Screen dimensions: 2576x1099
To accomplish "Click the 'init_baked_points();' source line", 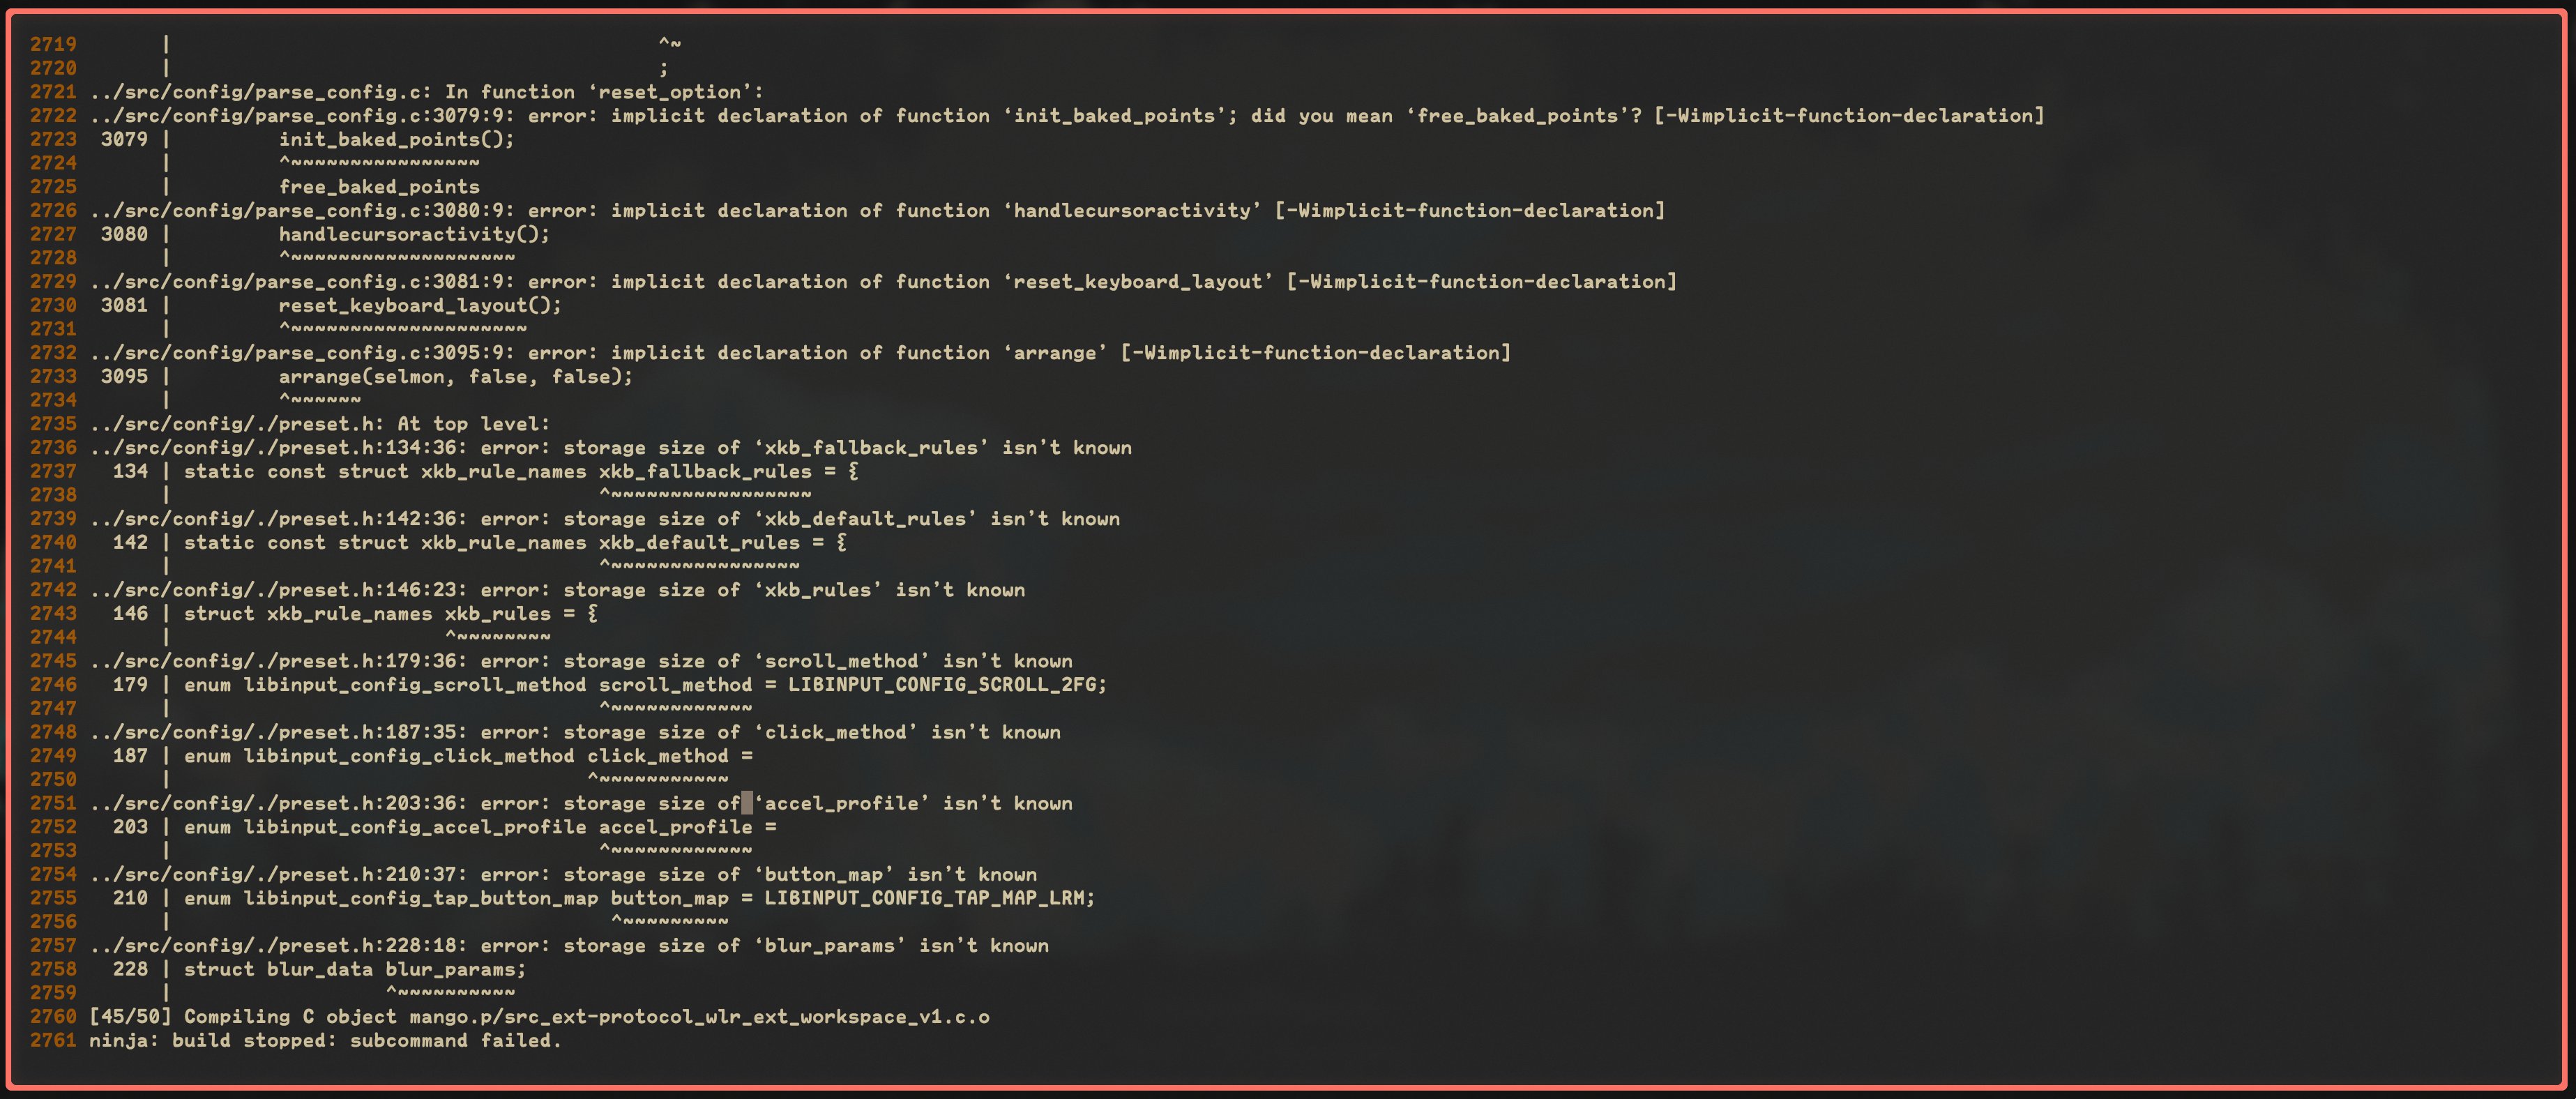I will pos(396,140).
